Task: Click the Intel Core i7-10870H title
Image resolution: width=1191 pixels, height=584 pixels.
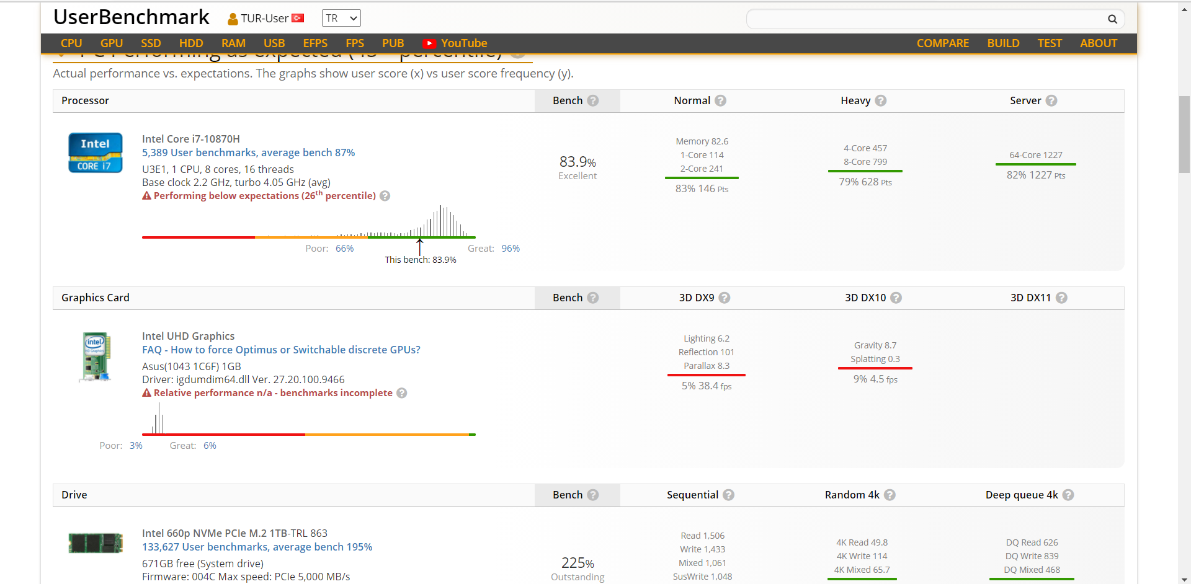Action: pyautogui.click(x=191, y=139)
